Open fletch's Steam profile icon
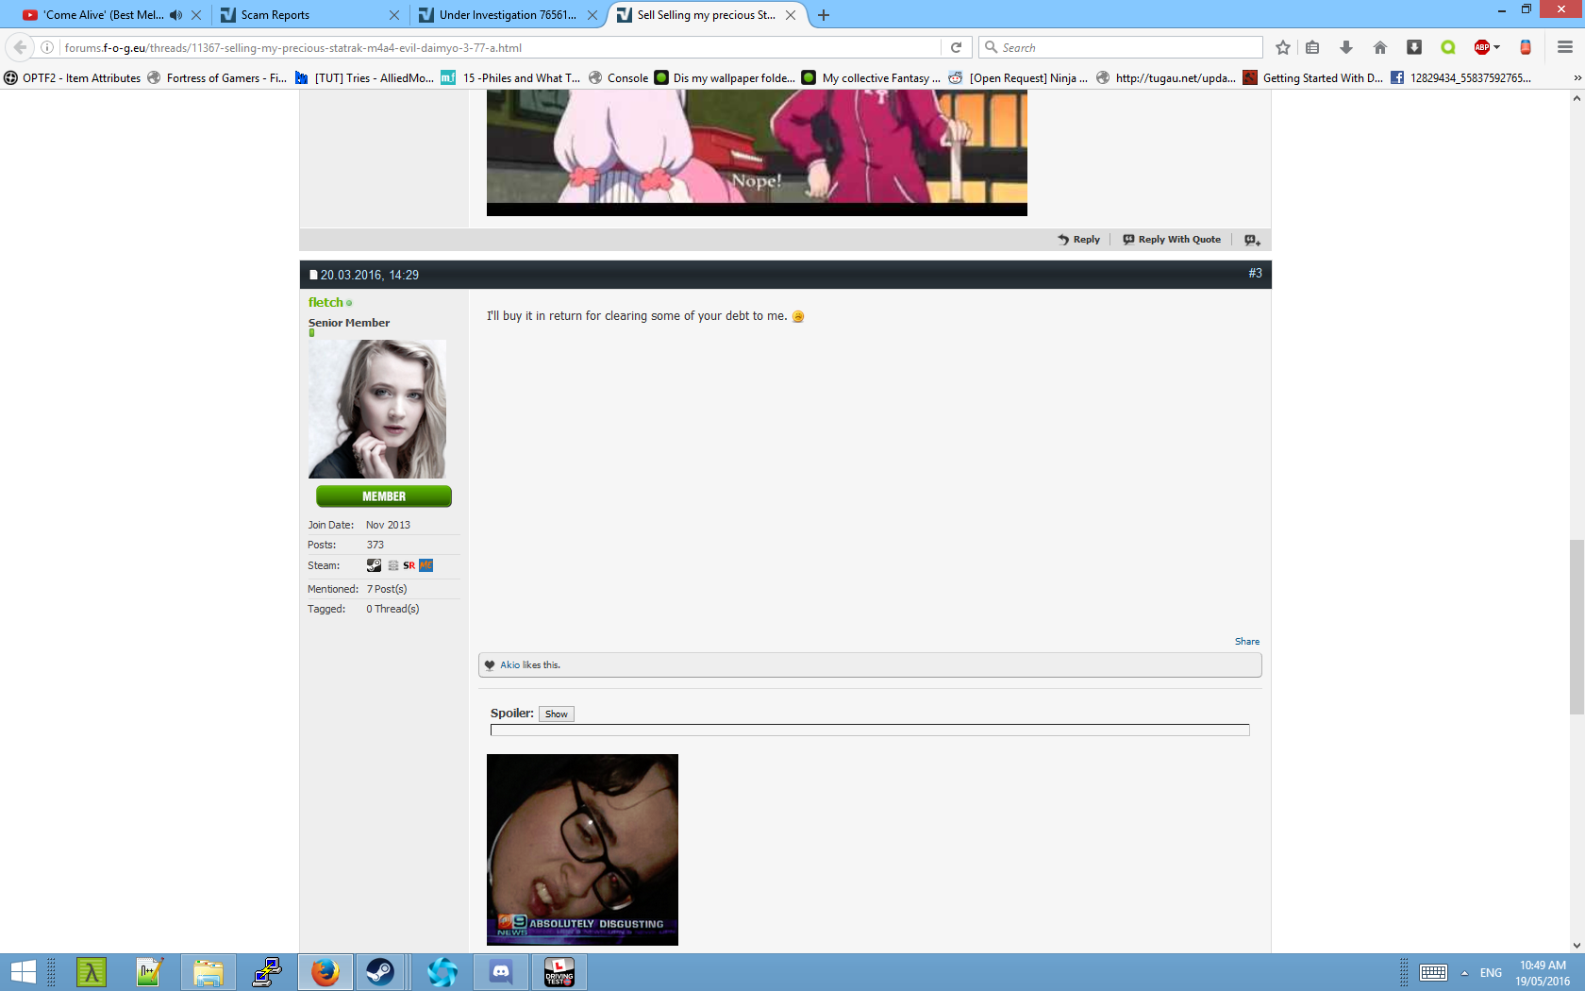Viewport: 1585px width, 991px height. (374, 565)
